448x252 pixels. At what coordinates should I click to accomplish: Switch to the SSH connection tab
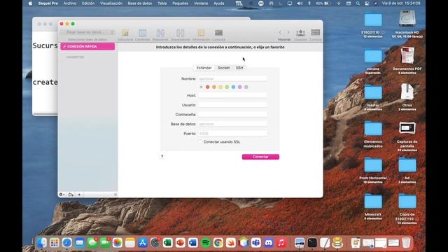point(239,68)
